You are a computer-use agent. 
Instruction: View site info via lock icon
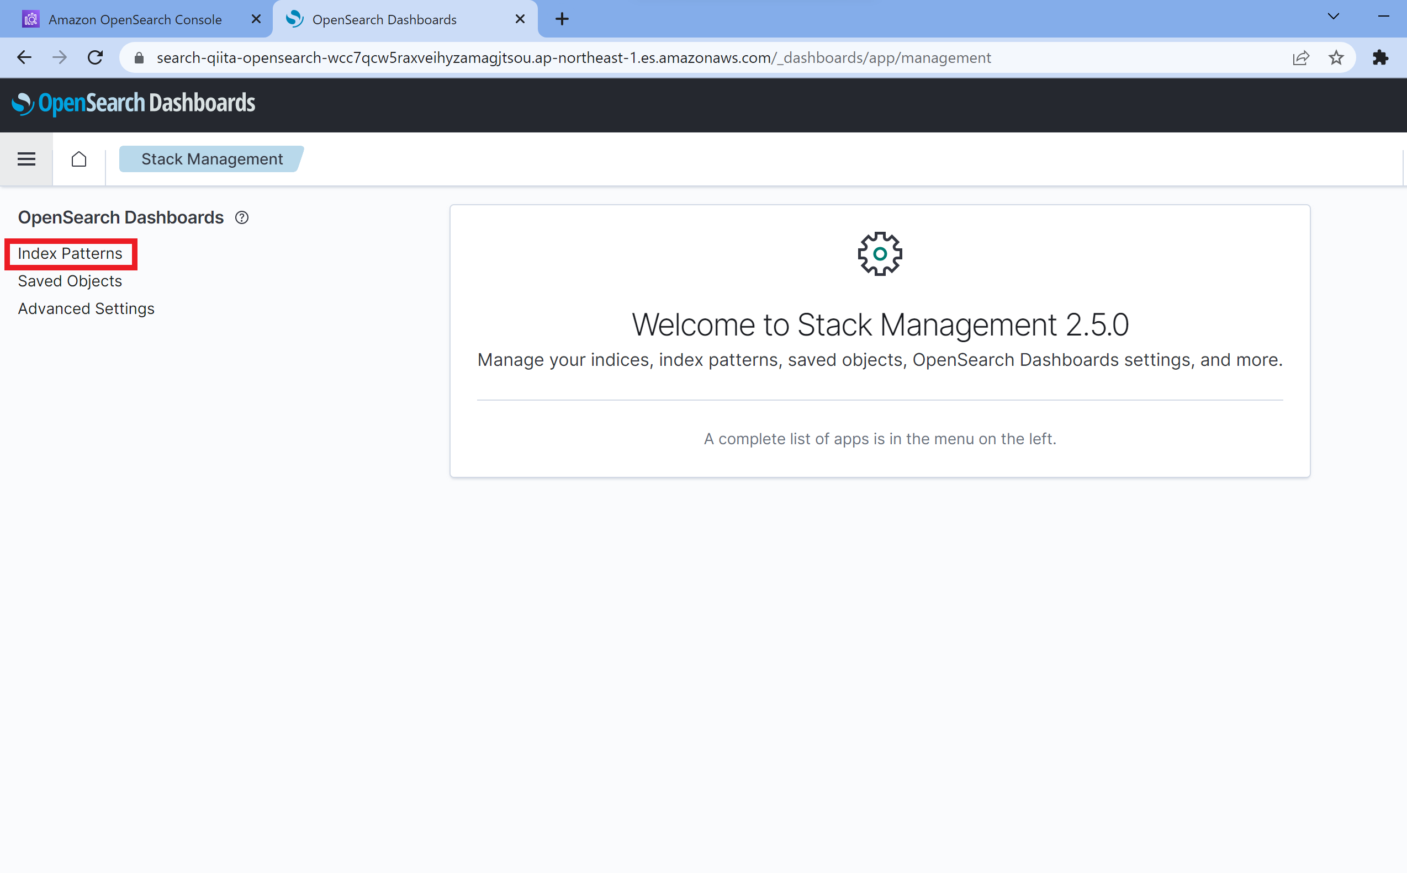[x=139, y=58]
